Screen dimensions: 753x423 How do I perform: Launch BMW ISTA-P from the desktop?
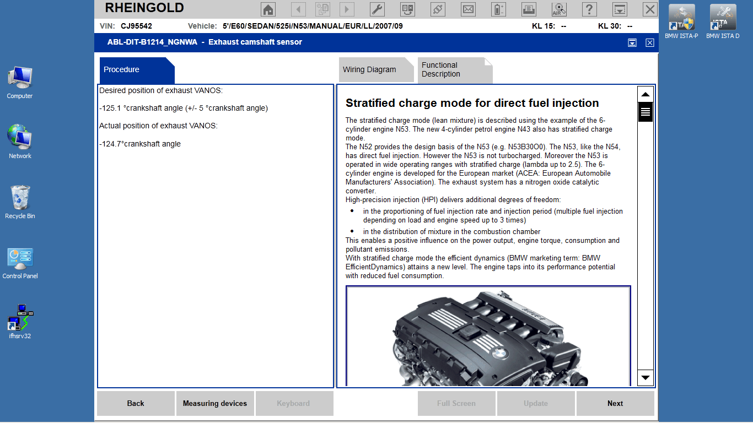(x=681, y=17)
